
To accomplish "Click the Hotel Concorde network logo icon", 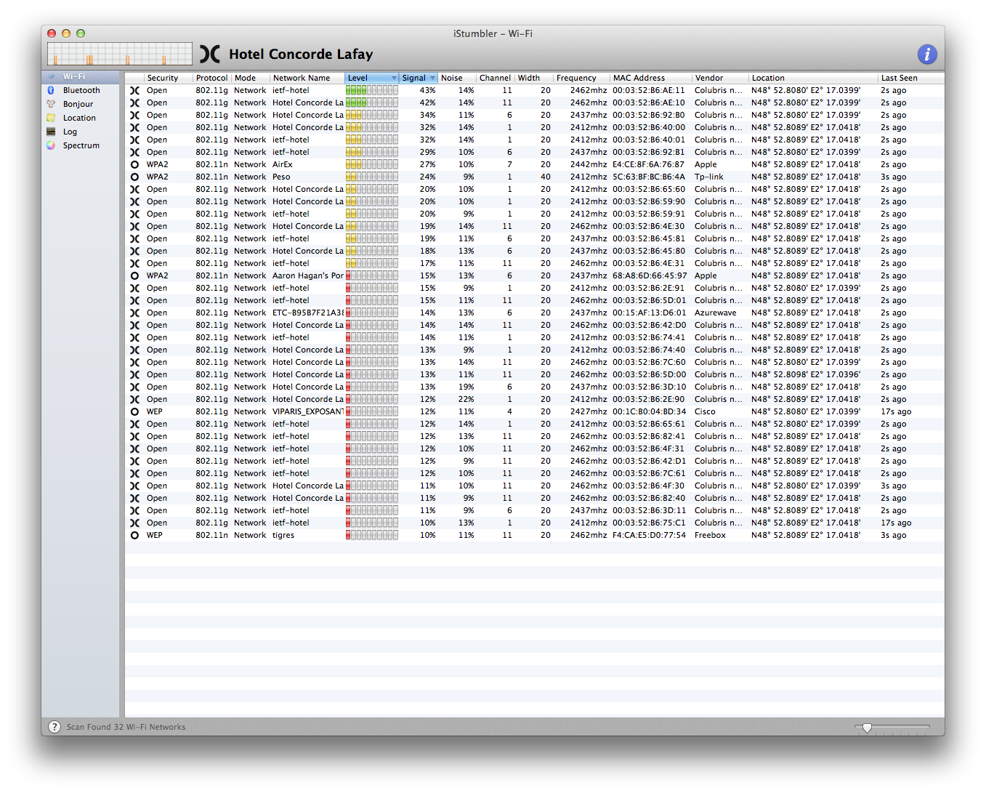I will coord(209,54).
